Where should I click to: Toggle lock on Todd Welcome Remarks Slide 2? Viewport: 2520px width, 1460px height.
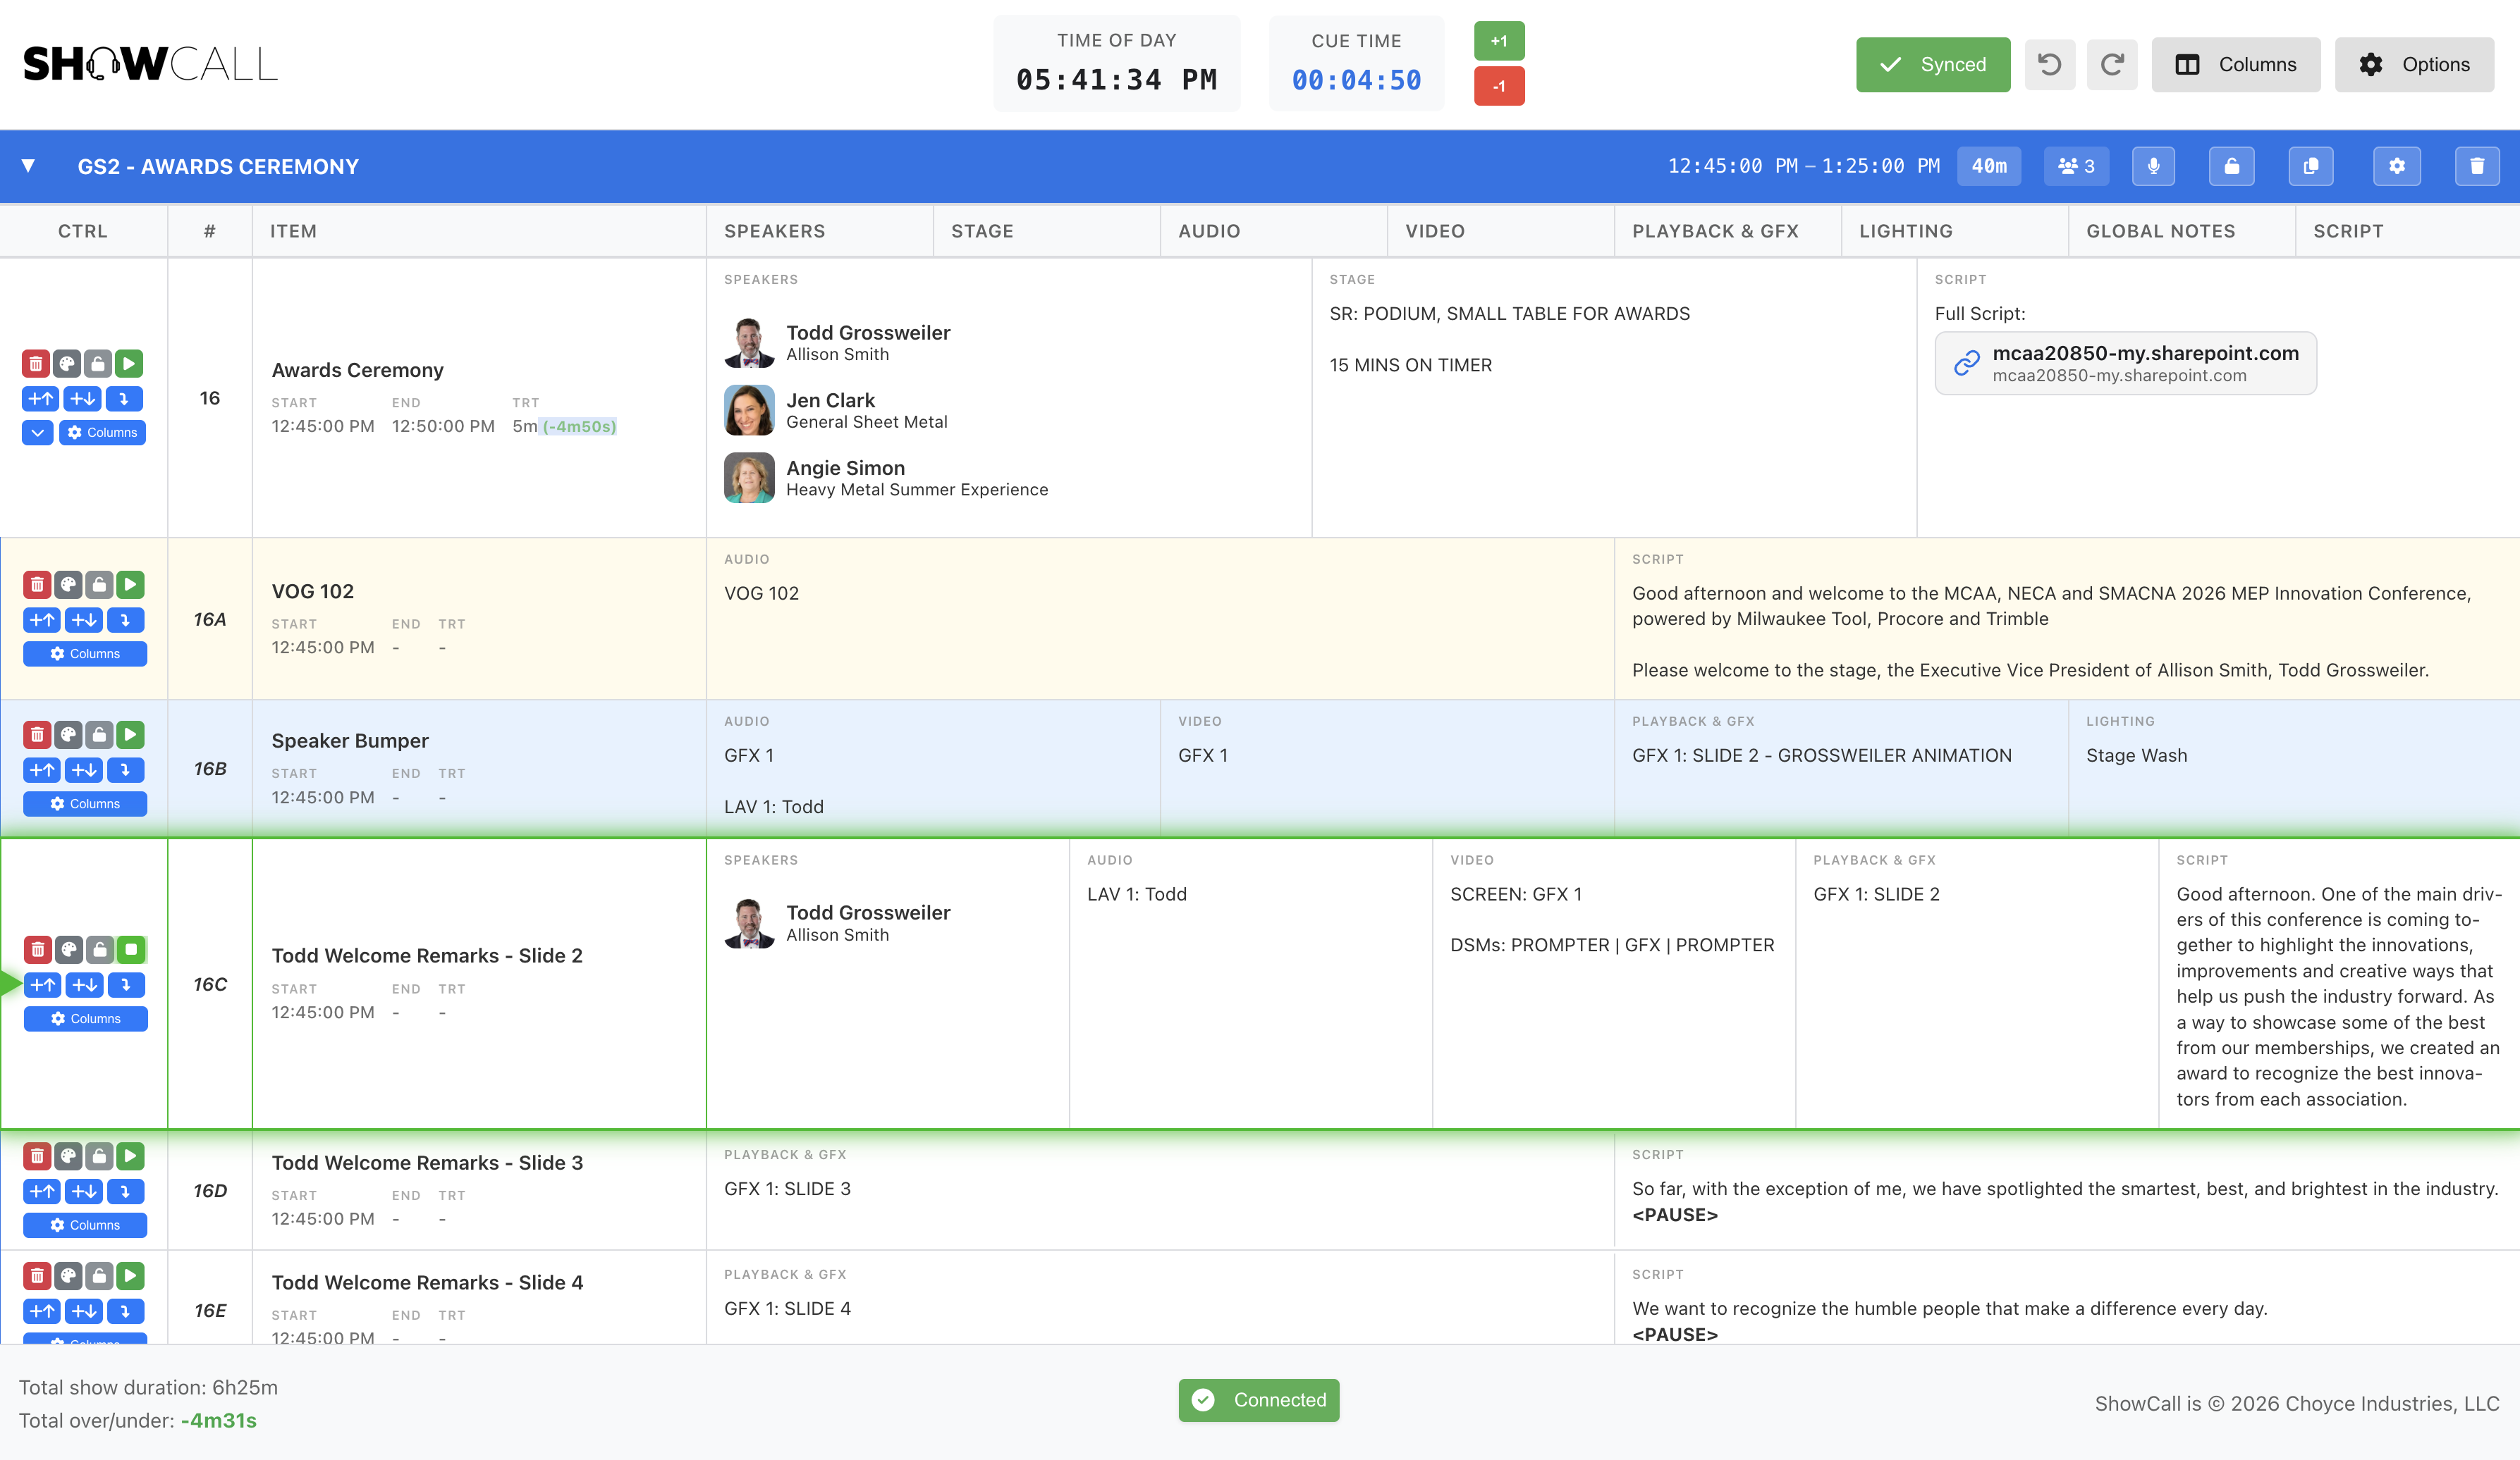[x=100, y=949]
